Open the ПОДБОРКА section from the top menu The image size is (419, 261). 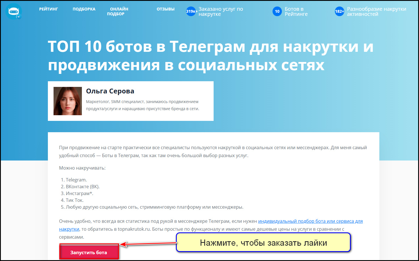coord(84,9)
